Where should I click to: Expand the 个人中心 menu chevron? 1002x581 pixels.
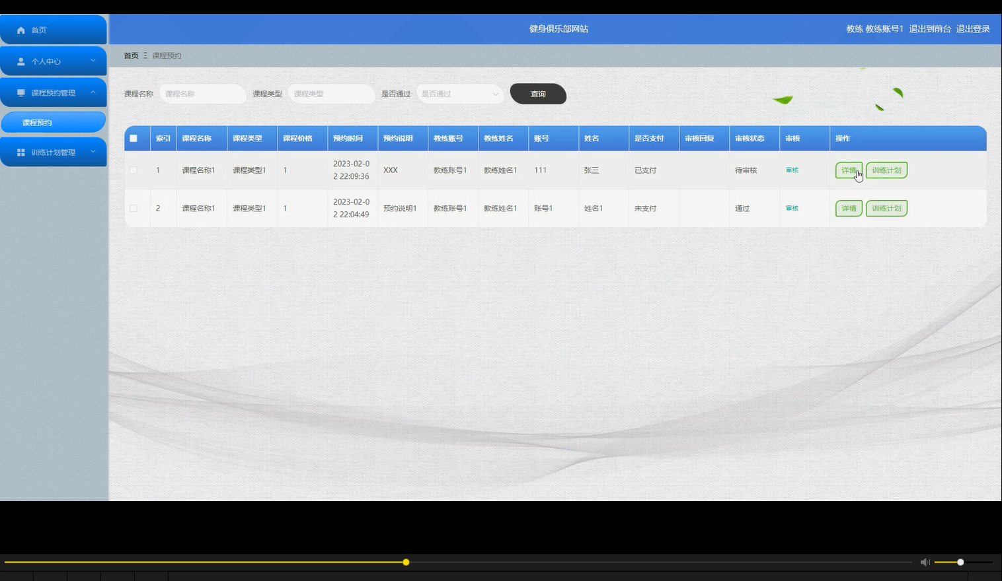pyautogui.click(x=93, y=61)
